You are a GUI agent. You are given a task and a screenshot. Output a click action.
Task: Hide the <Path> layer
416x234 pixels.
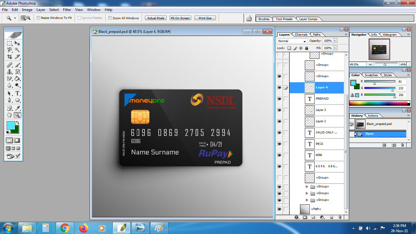tap(279, 209)
